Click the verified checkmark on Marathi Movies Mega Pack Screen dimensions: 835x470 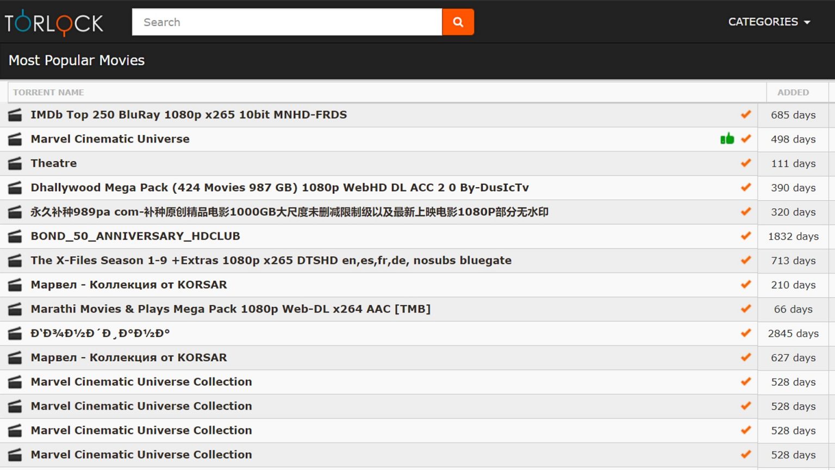[745, 309]
